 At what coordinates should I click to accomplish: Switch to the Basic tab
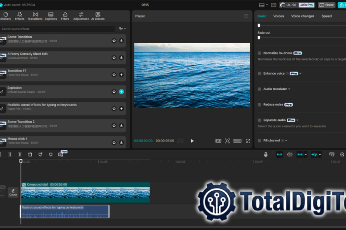click(x=262, y=16)
